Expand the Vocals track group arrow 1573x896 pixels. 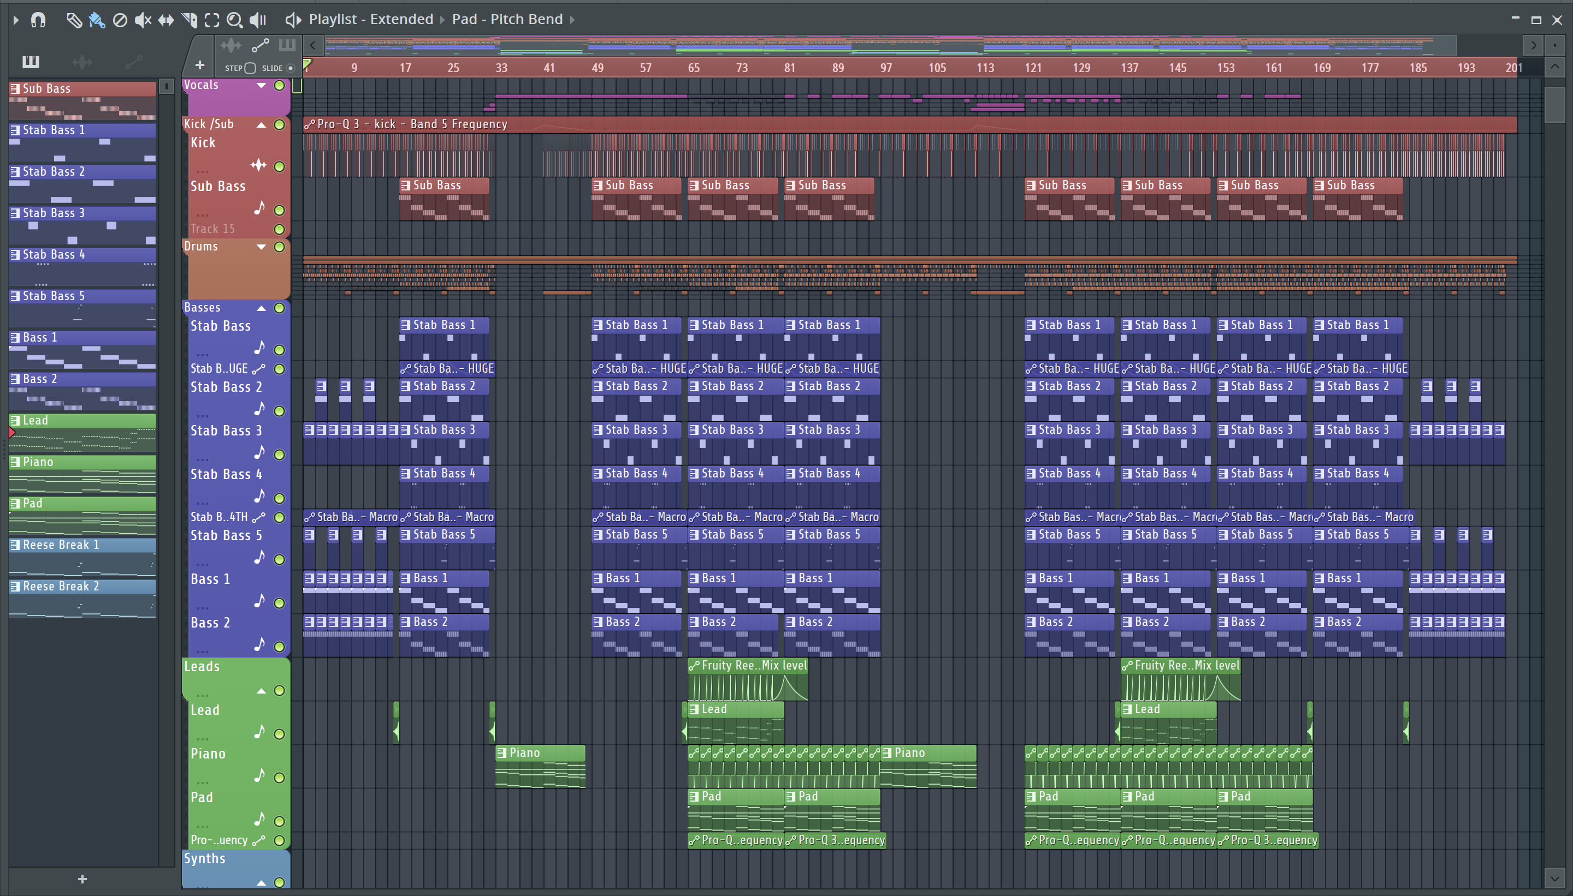261,86
